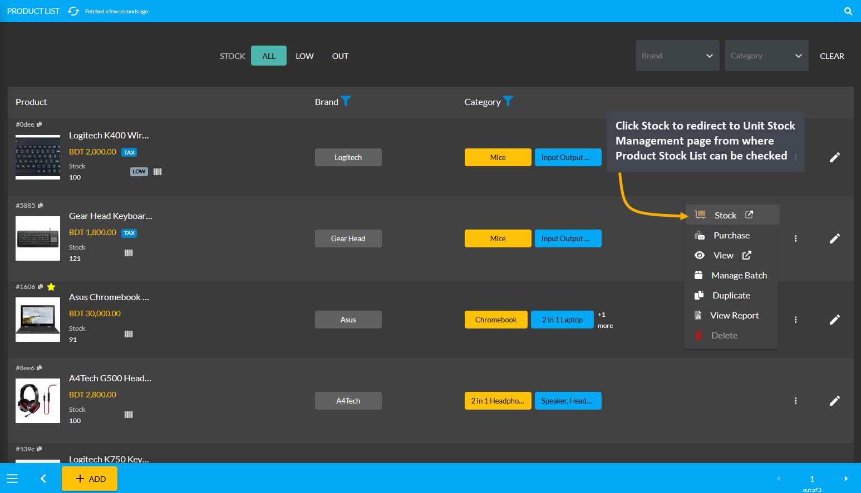Choose Purchase from context menu

pyautogui.click(x=731, y=236)
